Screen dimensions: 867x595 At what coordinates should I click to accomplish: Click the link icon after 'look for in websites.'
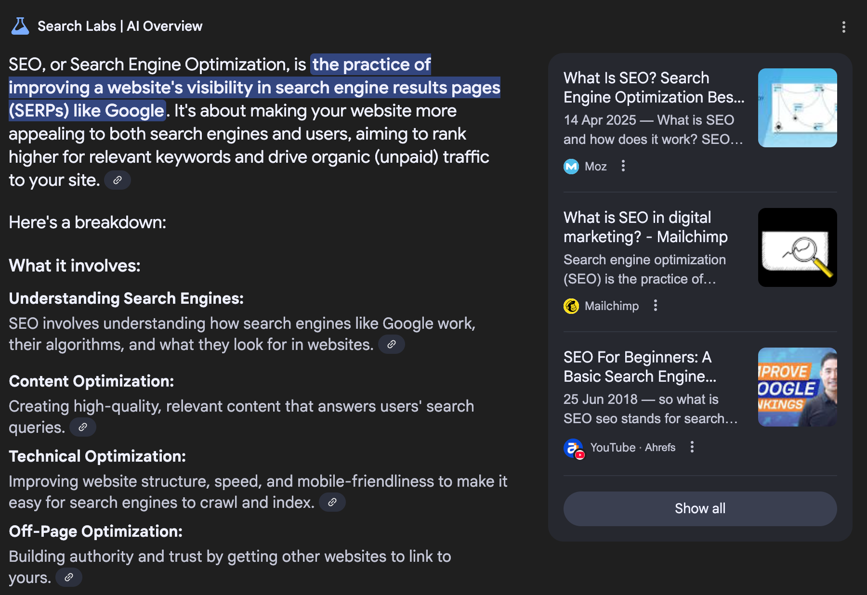pyautogui.click(x=392, y=344)
